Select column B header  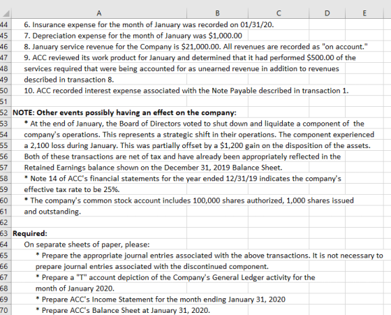pos(217,13)
